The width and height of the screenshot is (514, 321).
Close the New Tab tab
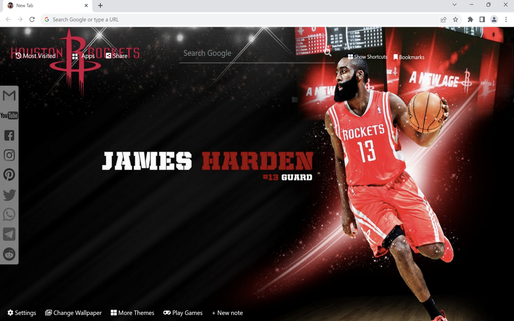(x=86, y=6)
